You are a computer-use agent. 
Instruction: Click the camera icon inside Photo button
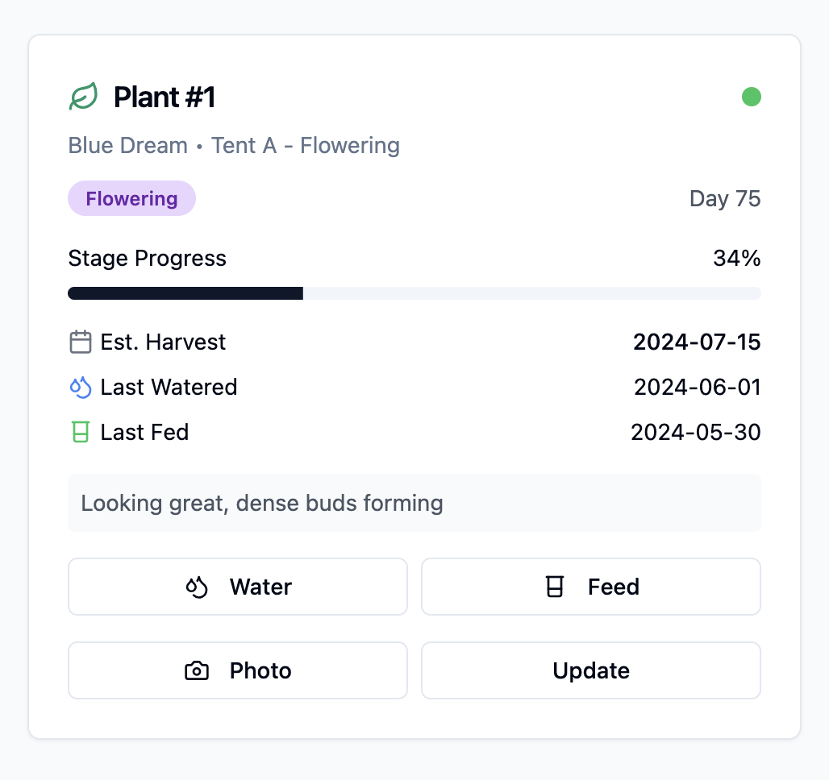[197, 670]
